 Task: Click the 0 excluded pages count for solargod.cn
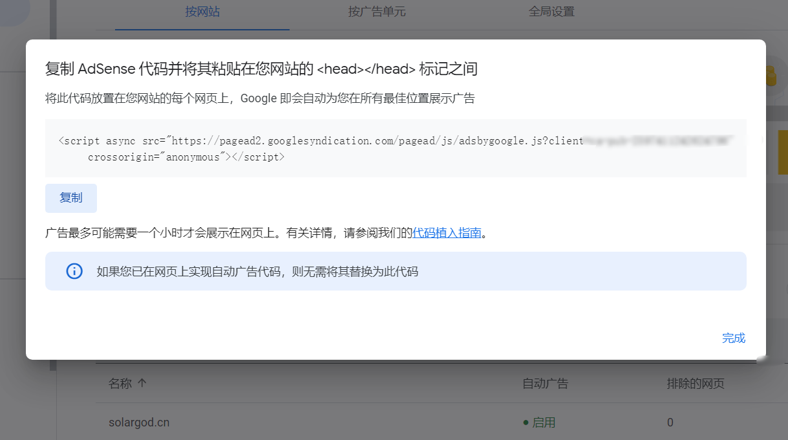pyautogui.click(x=670, y=422)
